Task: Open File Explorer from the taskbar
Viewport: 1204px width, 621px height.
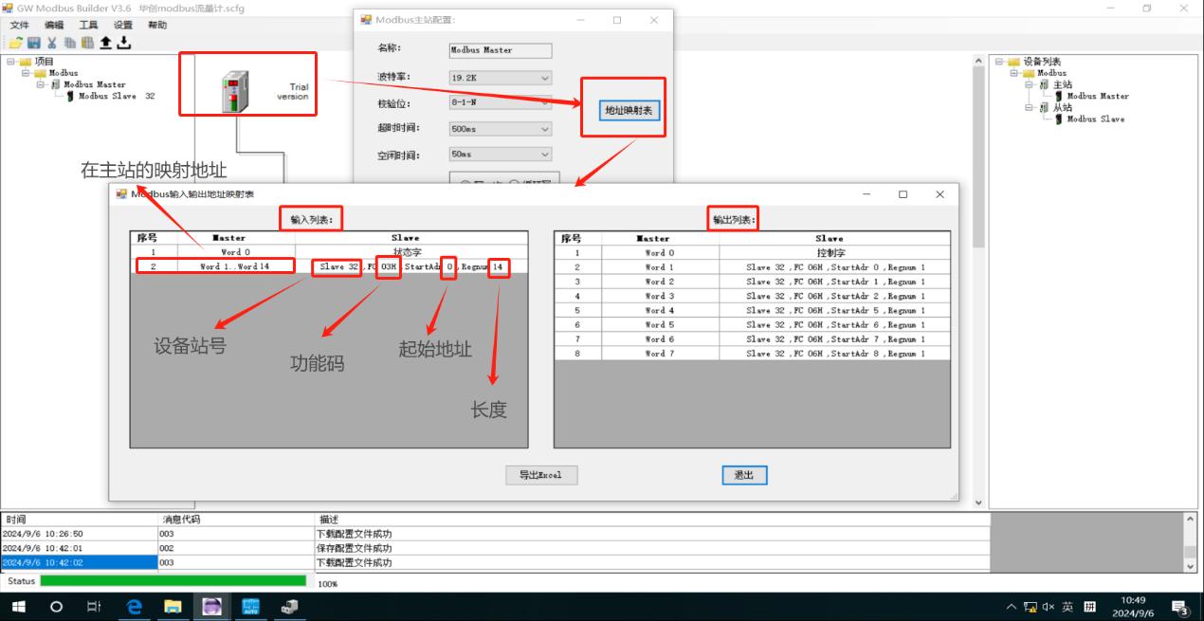Action: pos(173,607)
